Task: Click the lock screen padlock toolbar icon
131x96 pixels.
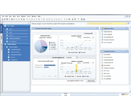Action: point(24,19)
